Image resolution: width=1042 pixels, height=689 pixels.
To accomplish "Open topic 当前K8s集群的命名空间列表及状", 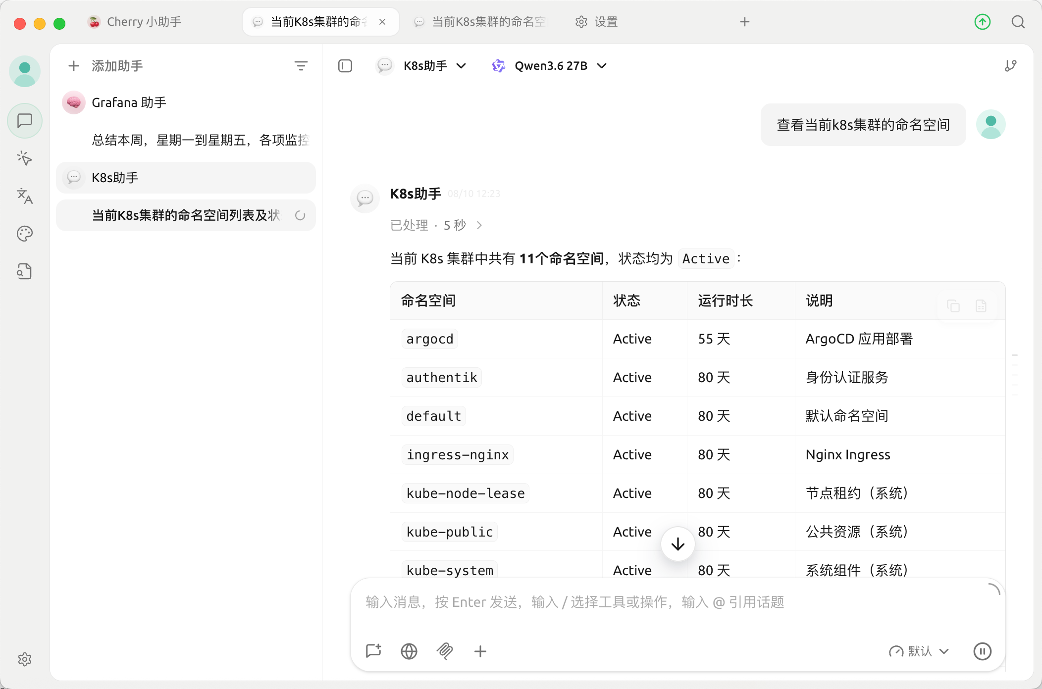I will click(x=186, y=215).
